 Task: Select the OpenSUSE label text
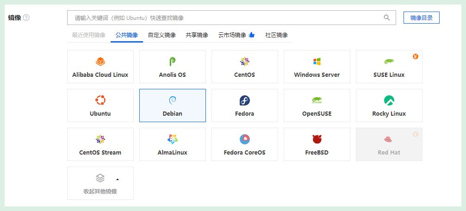click(x=317, y=113)
